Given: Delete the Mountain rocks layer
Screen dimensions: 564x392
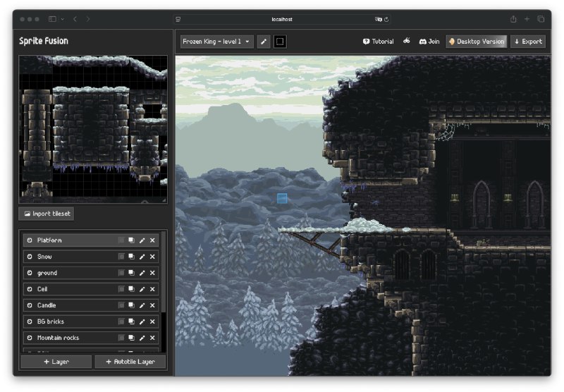Looking at the screenshot, I should point(152,338).
